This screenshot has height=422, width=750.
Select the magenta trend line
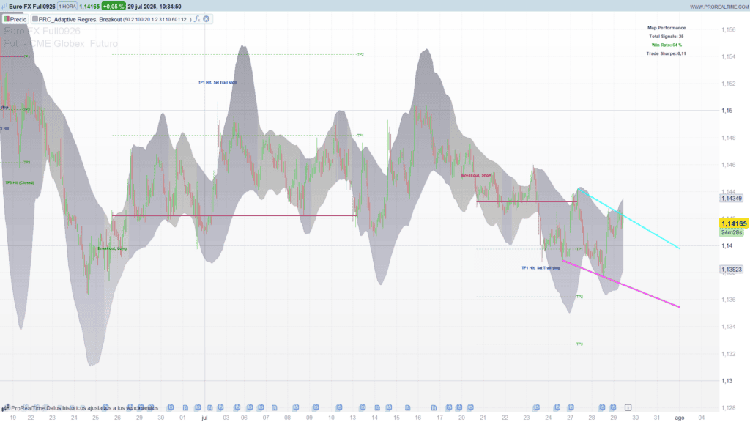tap(622, 284)
